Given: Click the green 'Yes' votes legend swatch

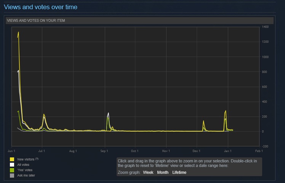Looking at the screenshot, I should coord(12,170).
